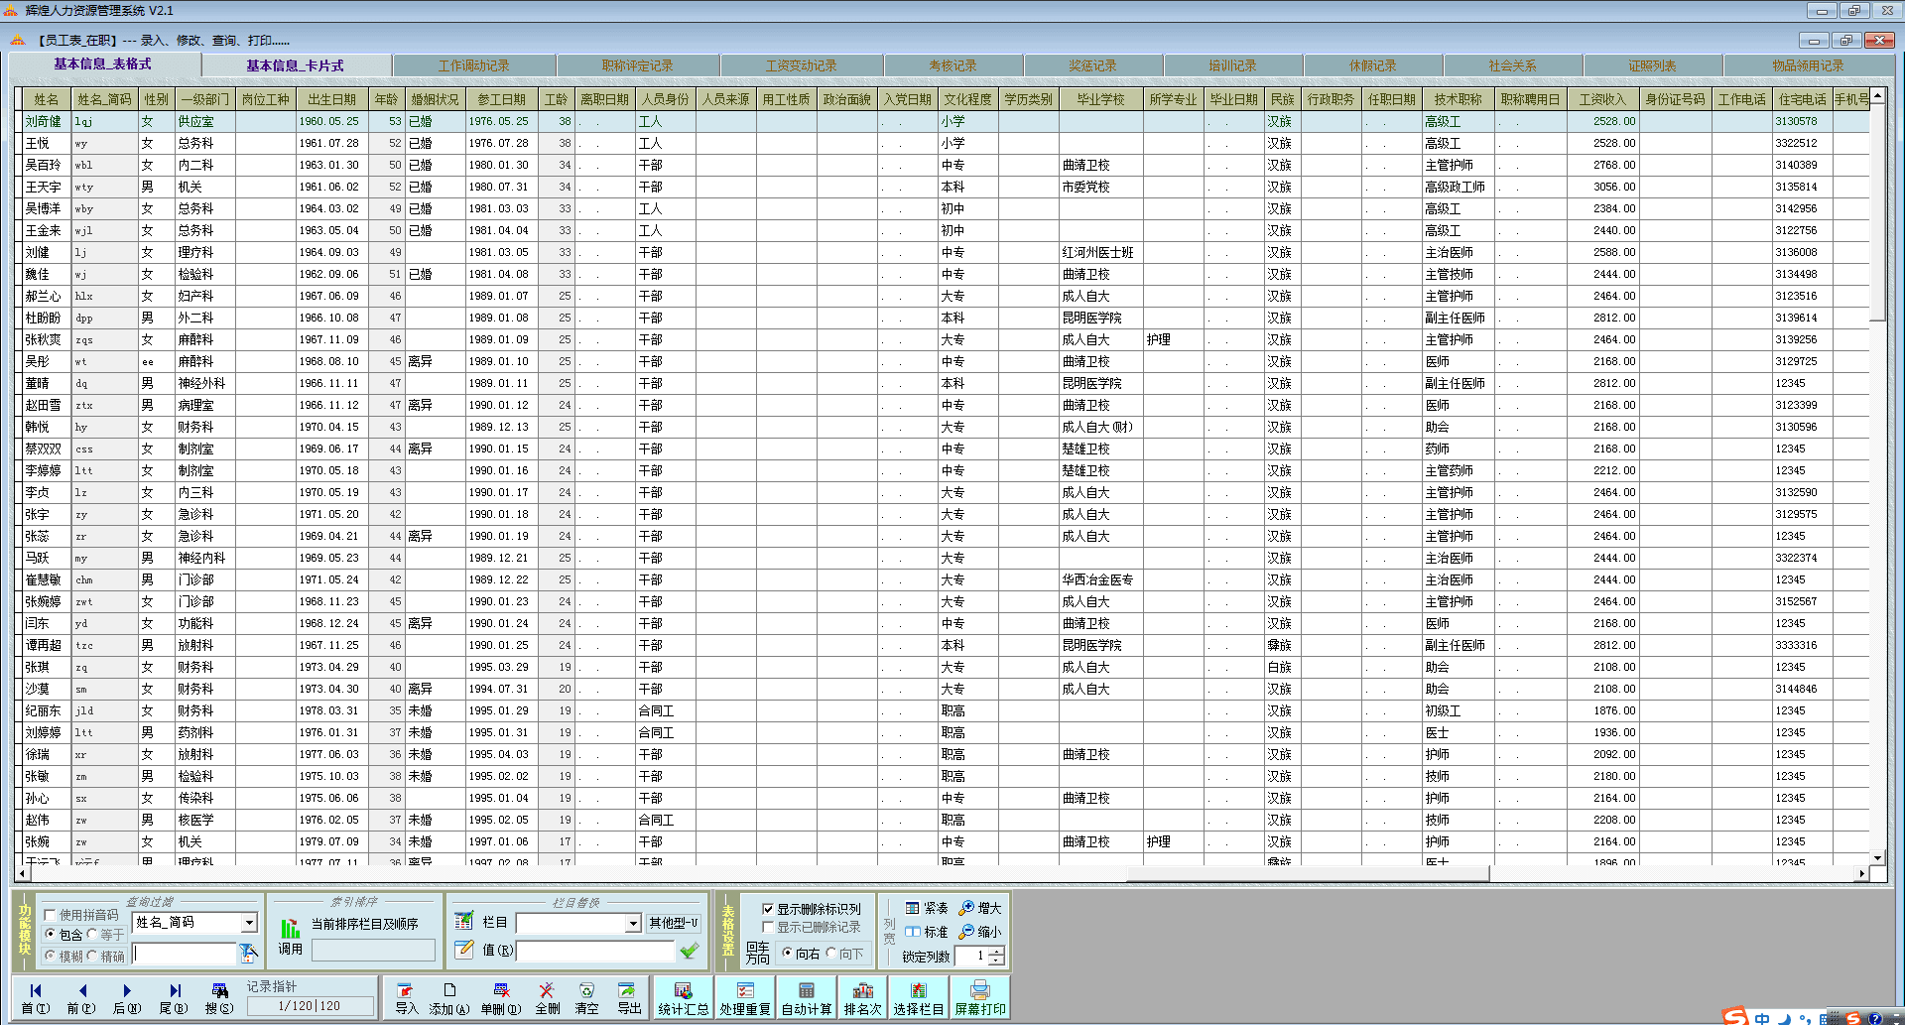Image resolution: width=1905 pixels, height=1025 pixels.
Task: Jump to last record (尾)
Action: (174, 997)
